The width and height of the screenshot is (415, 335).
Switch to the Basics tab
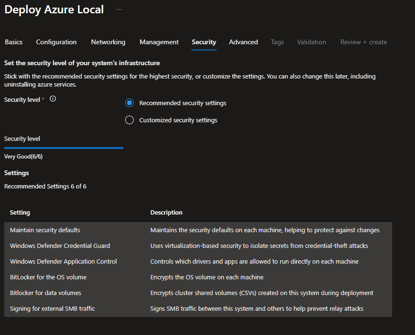pyautogui.click(x=14, y=42)
